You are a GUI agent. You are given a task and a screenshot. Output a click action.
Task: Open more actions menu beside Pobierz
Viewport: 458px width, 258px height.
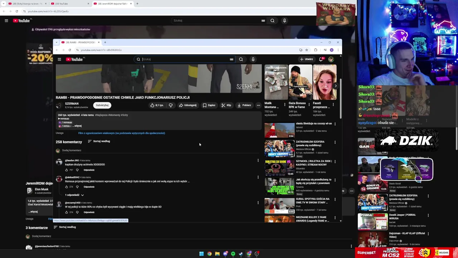(x=258, y=105)
